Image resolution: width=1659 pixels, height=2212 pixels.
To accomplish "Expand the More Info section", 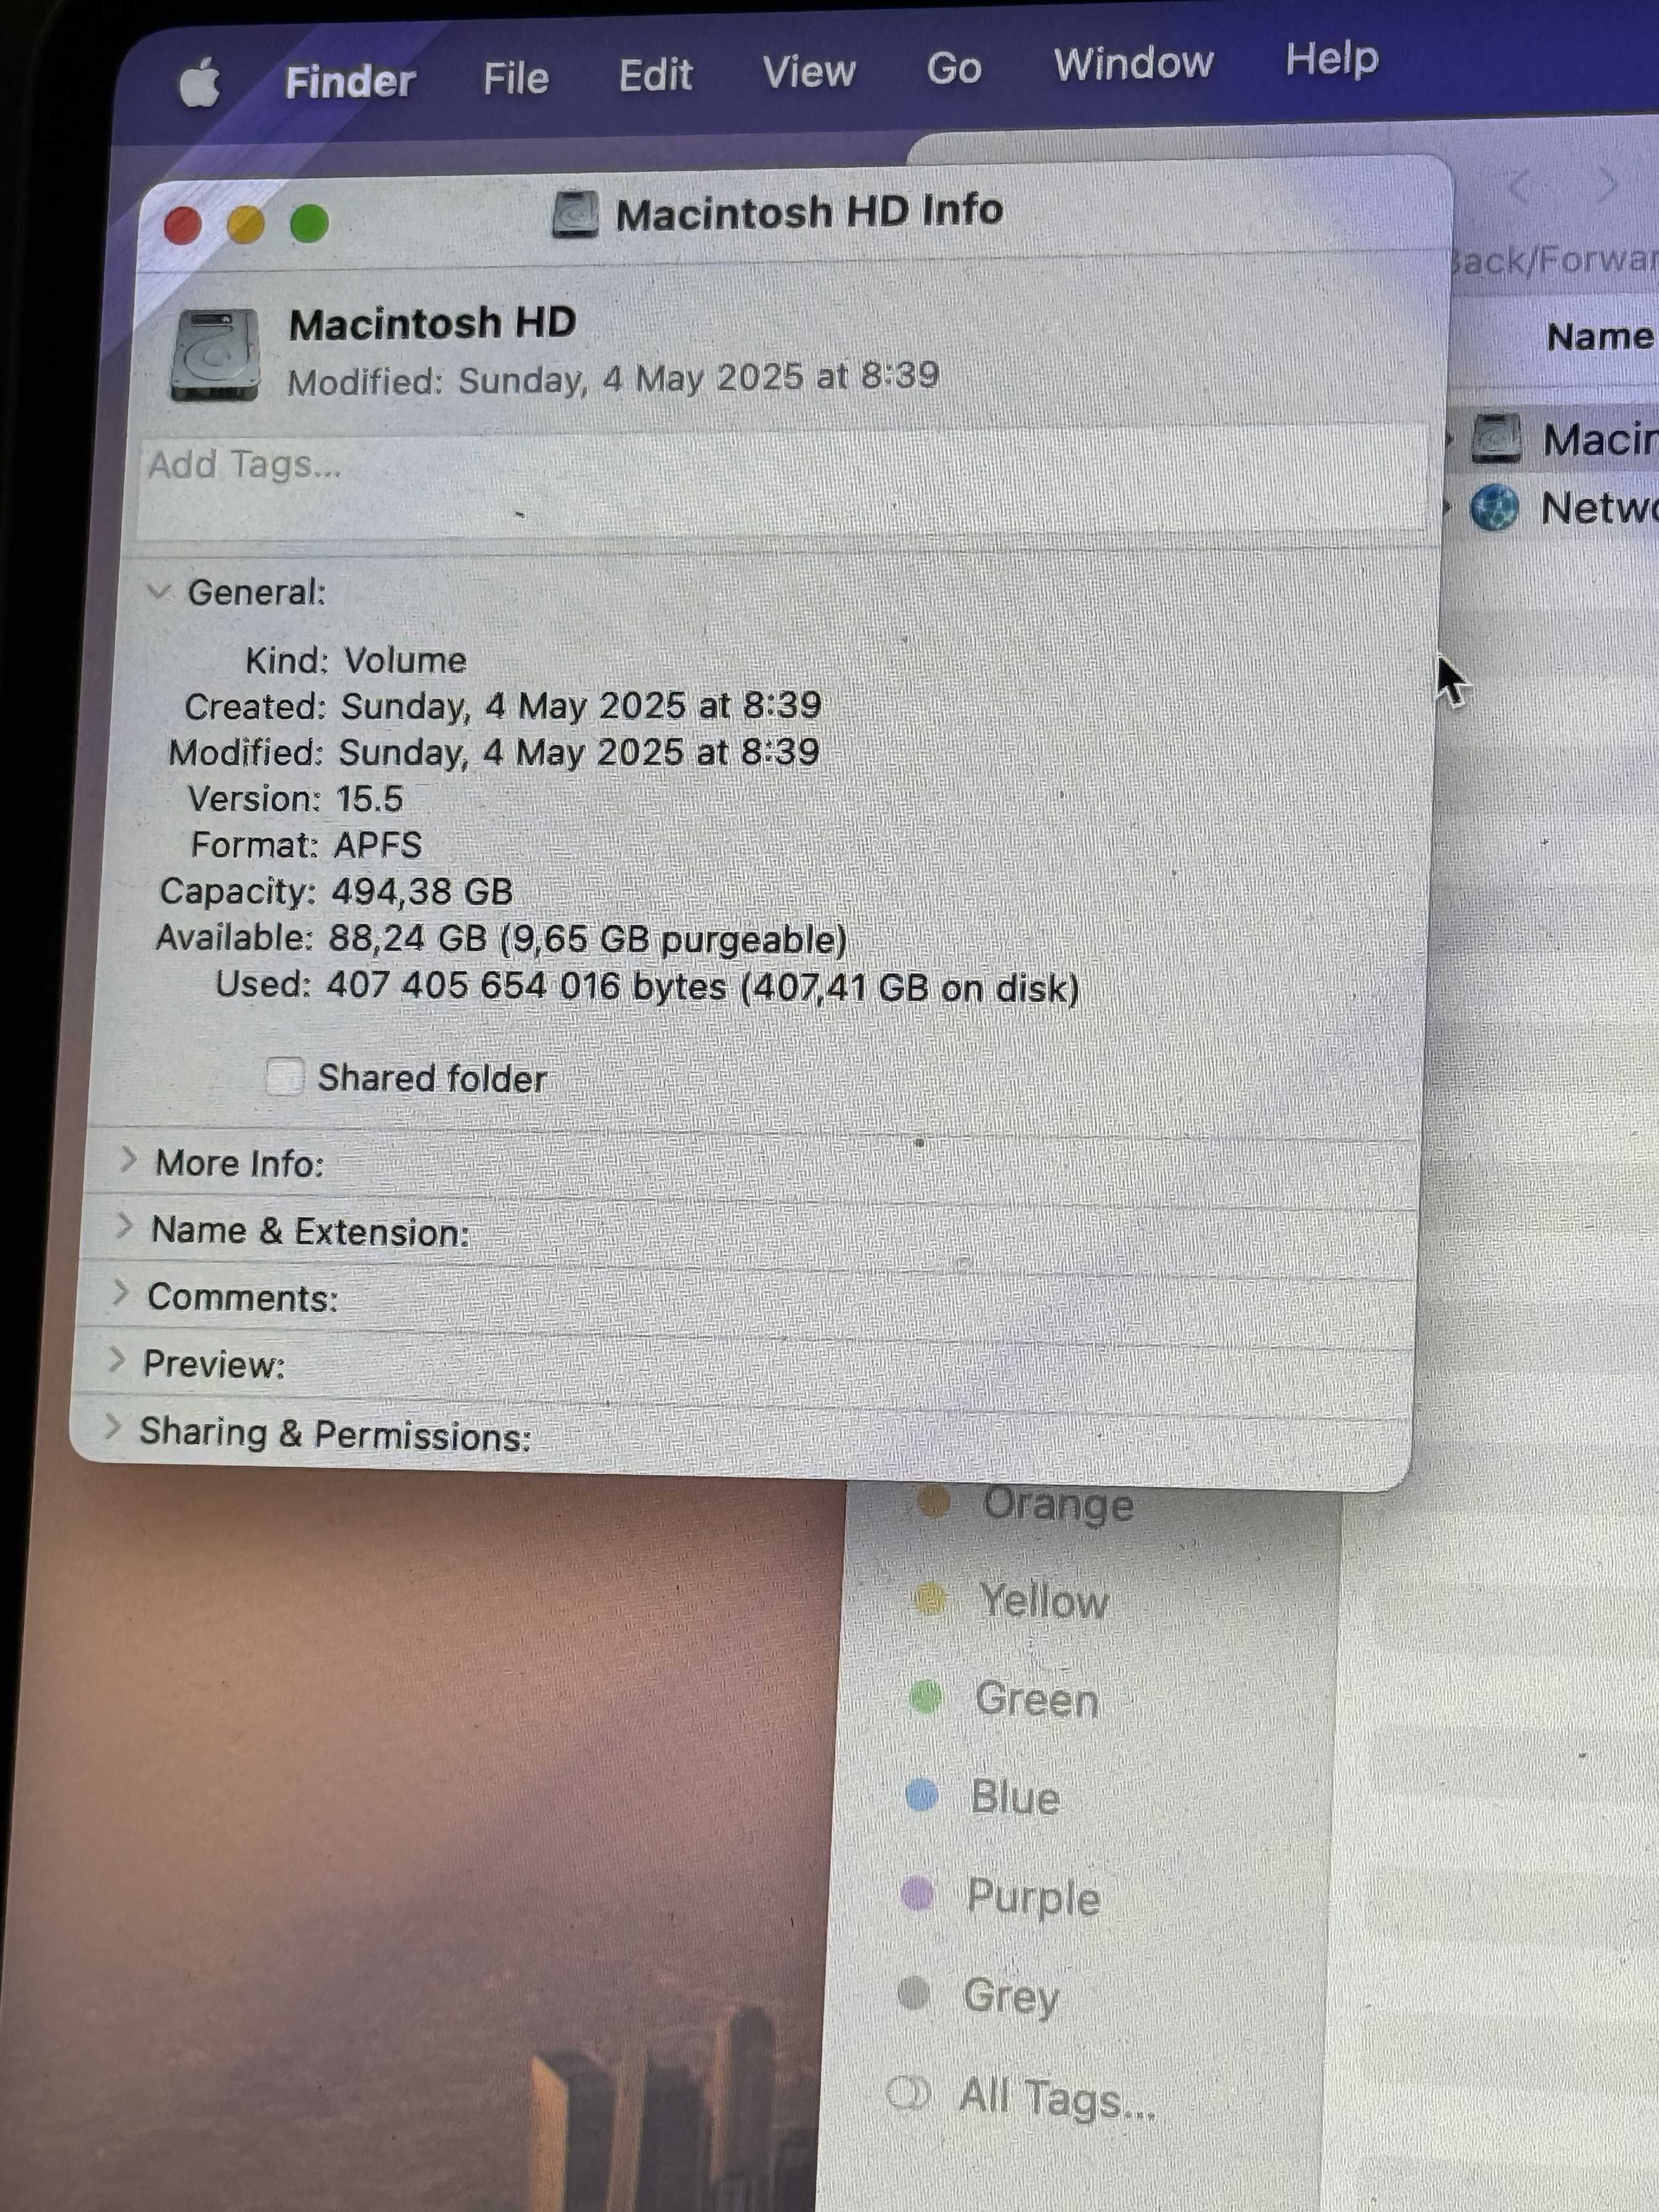I will point(127,1160).
